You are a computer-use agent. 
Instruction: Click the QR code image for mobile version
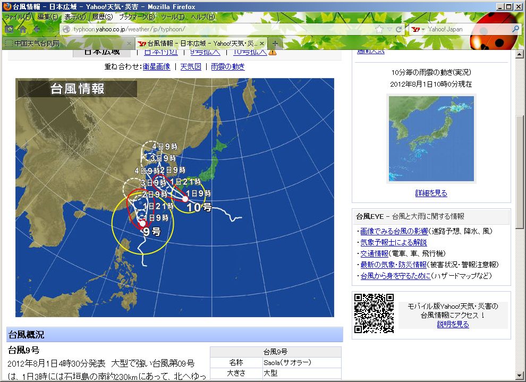click(x=374, y=313)
